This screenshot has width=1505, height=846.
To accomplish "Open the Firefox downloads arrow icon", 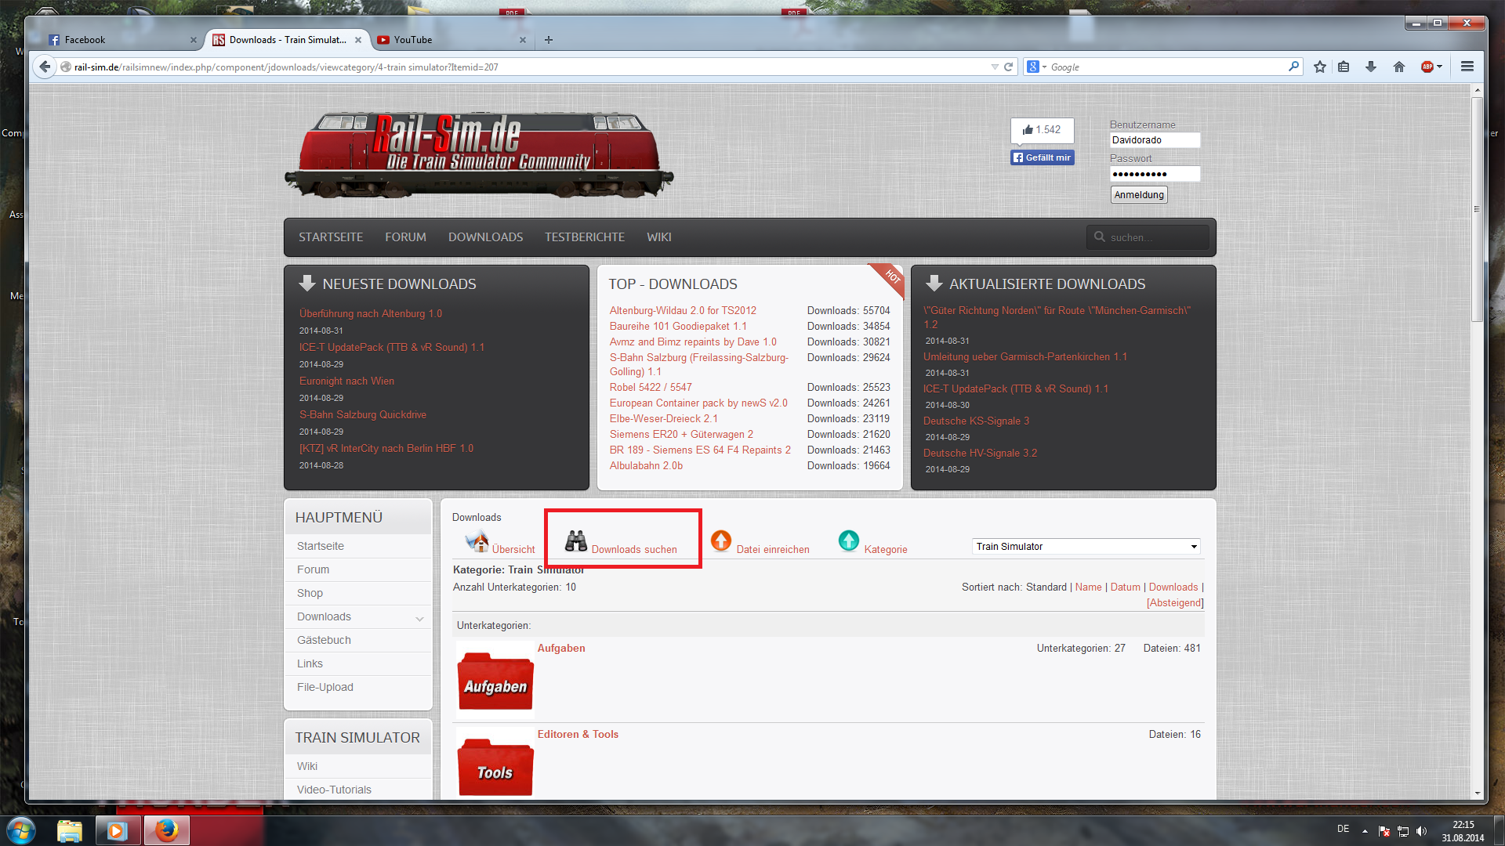I will click(1371, 67).
